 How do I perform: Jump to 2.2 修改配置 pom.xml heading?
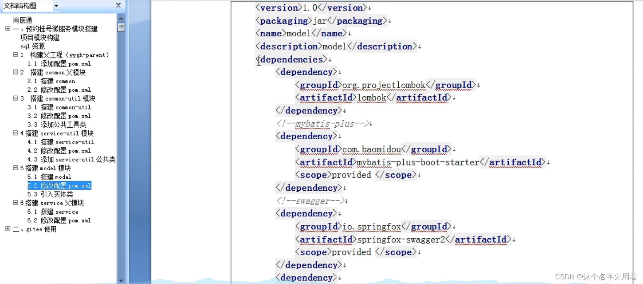tap(59, 90)
